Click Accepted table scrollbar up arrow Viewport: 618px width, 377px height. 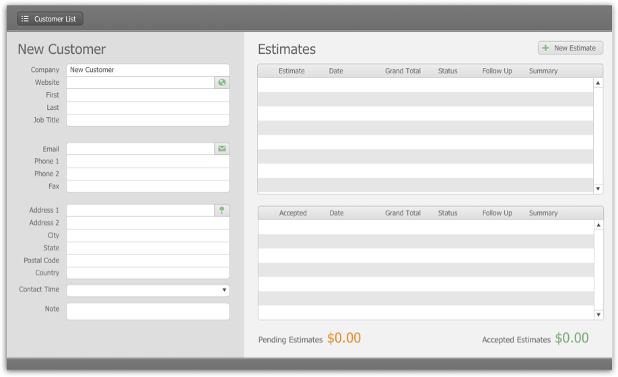tap(598, 225)
